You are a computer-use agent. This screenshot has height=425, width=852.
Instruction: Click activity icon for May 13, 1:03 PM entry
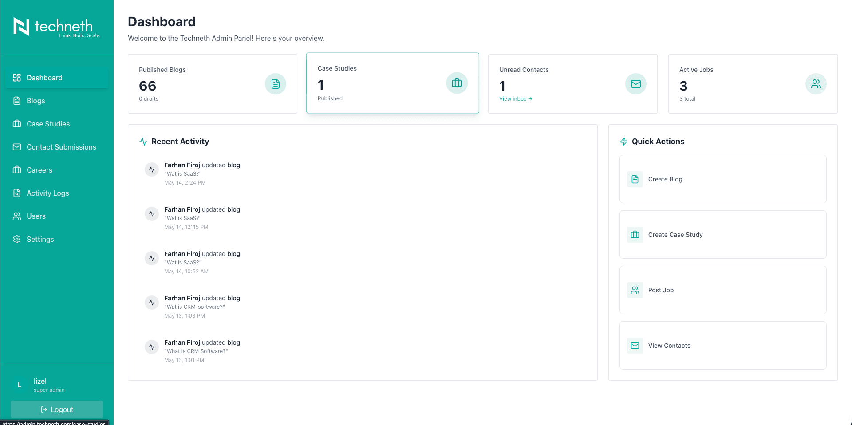point(152,303)
